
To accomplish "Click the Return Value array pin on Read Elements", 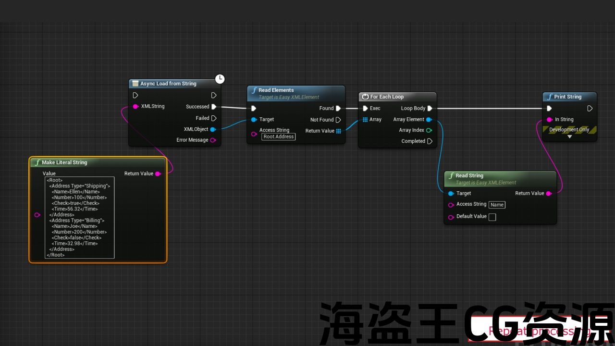I will click(339, 131).
